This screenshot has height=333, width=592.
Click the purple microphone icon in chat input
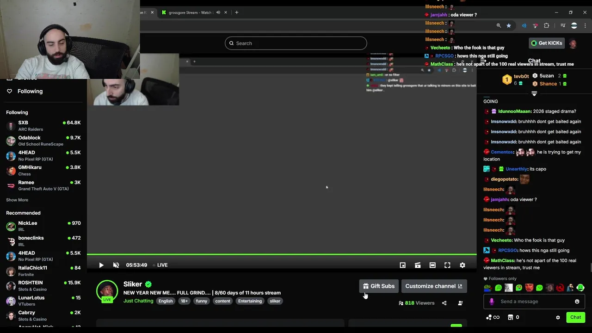[x=492, y=302]
